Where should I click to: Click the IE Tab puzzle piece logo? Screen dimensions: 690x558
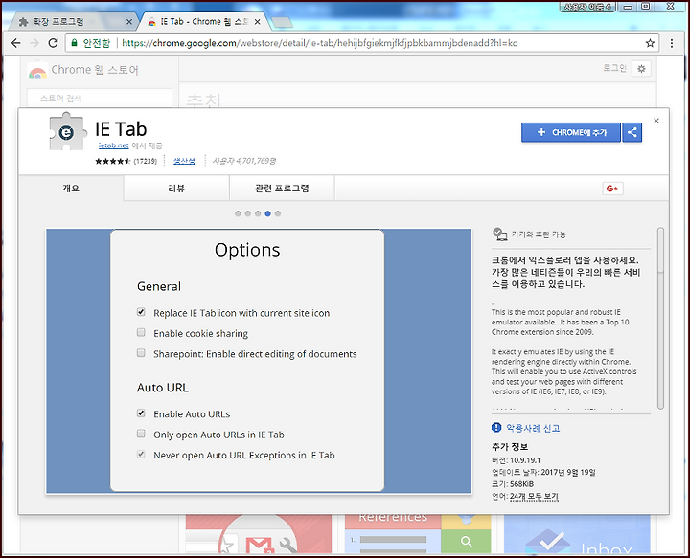[x=66, y=131]
